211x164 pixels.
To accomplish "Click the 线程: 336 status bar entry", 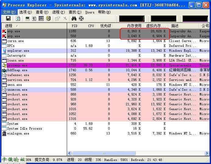I will 93,160.
